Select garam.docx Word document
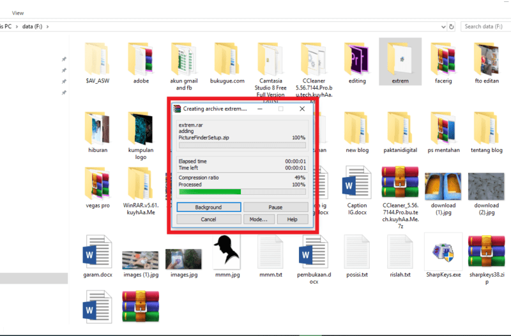The height and width of the screenshot is (336, 511). (x=98, y=257)
